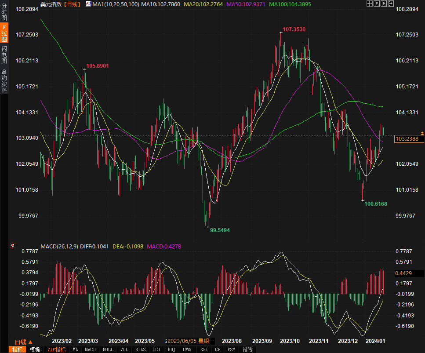Click the chart playback icon with arrow
The width and height of the screenshot is (425, 353).
tap(383, 4)
